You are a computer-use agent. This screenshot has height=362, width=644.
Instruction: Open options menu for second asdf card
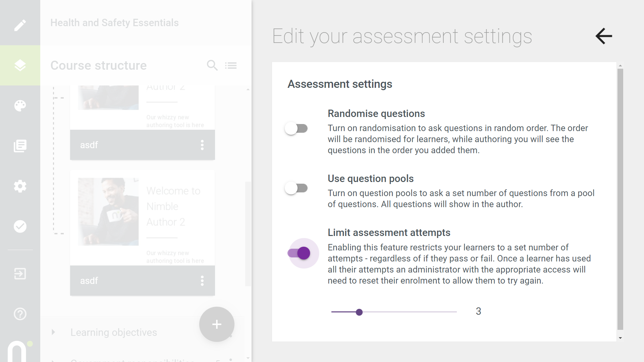[x=202, y=281]
